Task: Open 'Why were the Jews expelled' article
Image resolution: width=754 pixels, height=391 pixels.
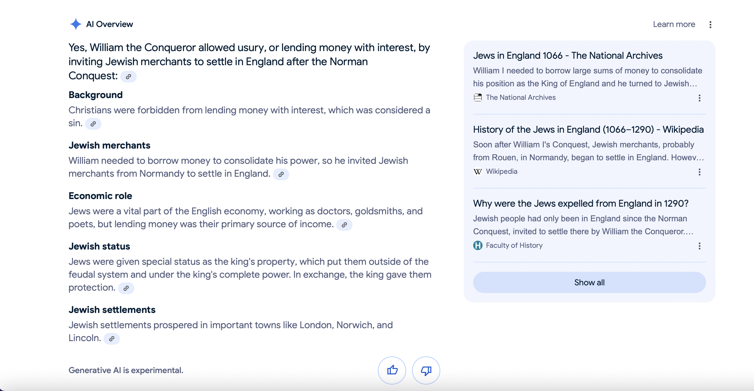Action: pyautogui.click(x=580, y=203)
